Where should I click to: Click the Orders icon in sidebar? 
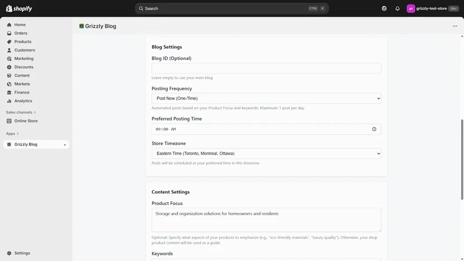point(9,34)
